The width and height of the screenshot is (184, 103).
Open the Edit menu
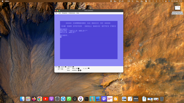pyautogui.click(x=60, y=13)
